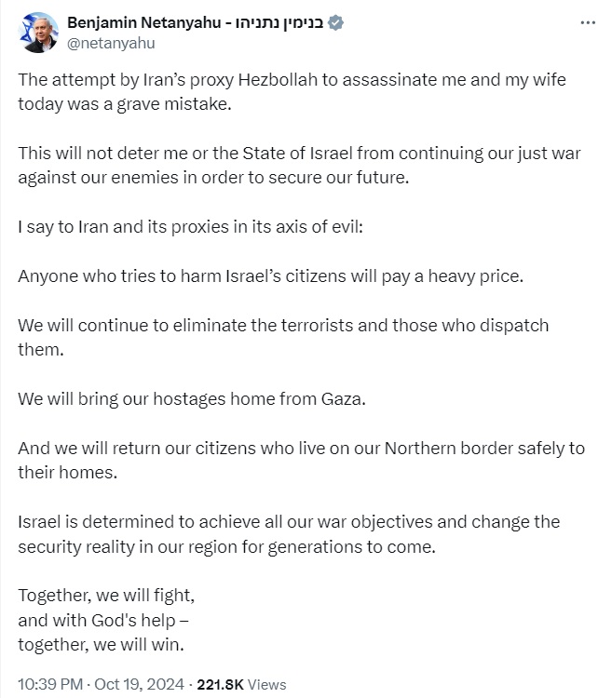Click the Hebrew name בנימין נתניהו

pyautogui.click(x=281, y=22)
